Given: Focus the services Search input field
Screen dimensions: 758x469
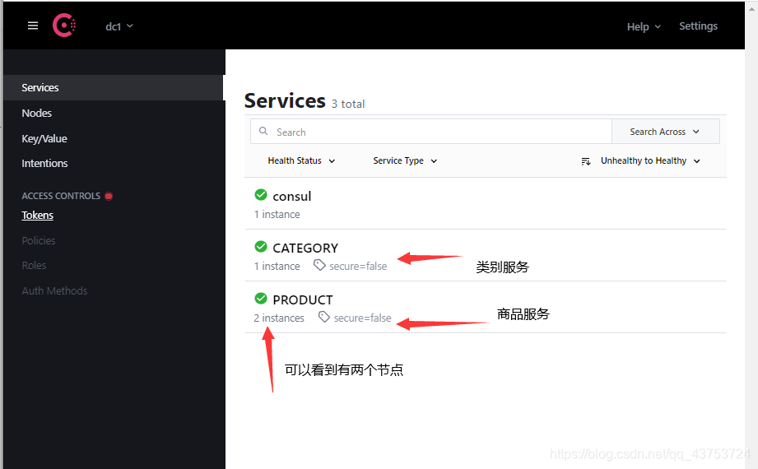Looking at the screenshot, I should point(431,132).
